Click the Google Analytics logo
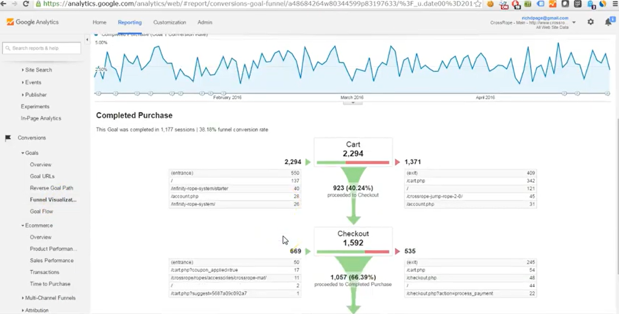The image size is (619, 314). [32, 22]
